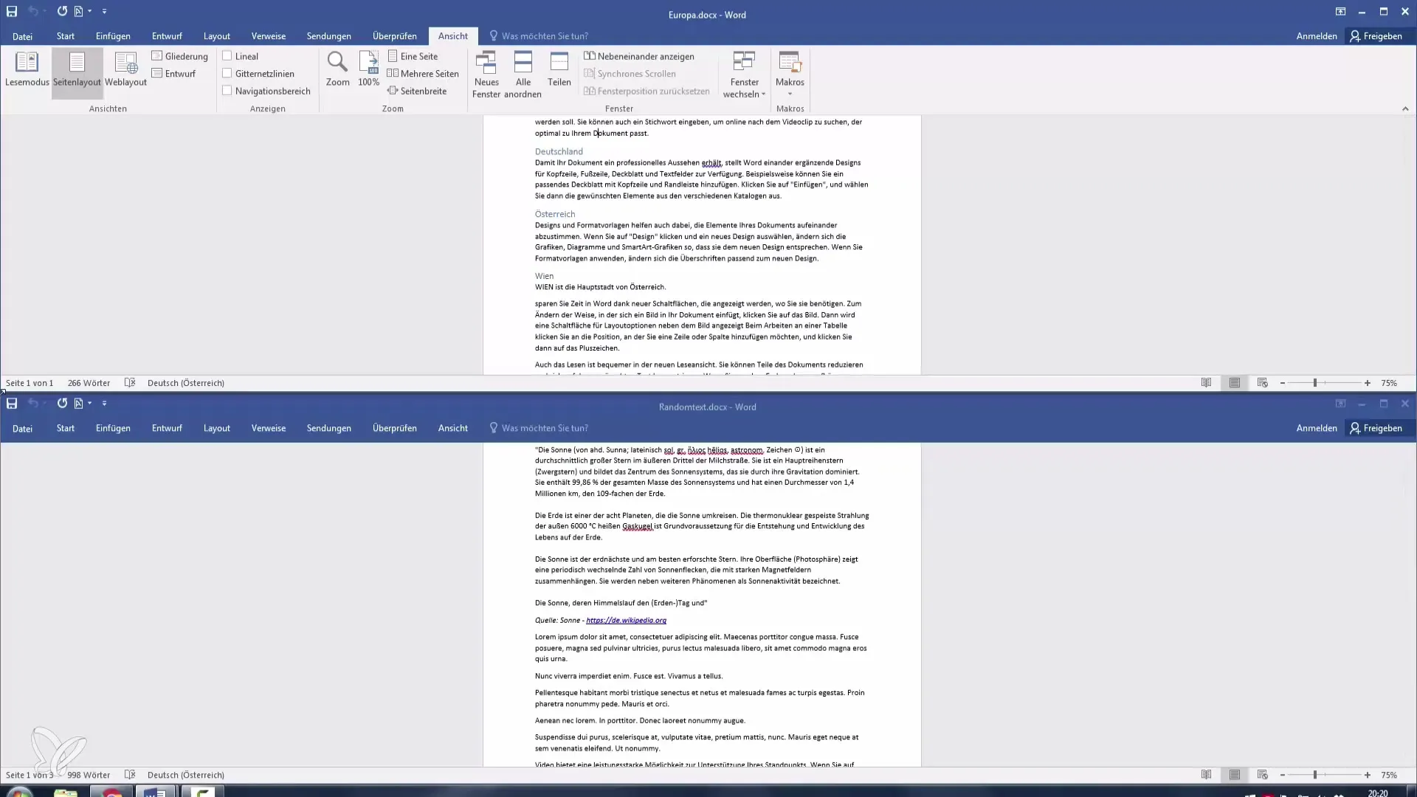Click Nebeneinander anzeigen

[639, 56]
